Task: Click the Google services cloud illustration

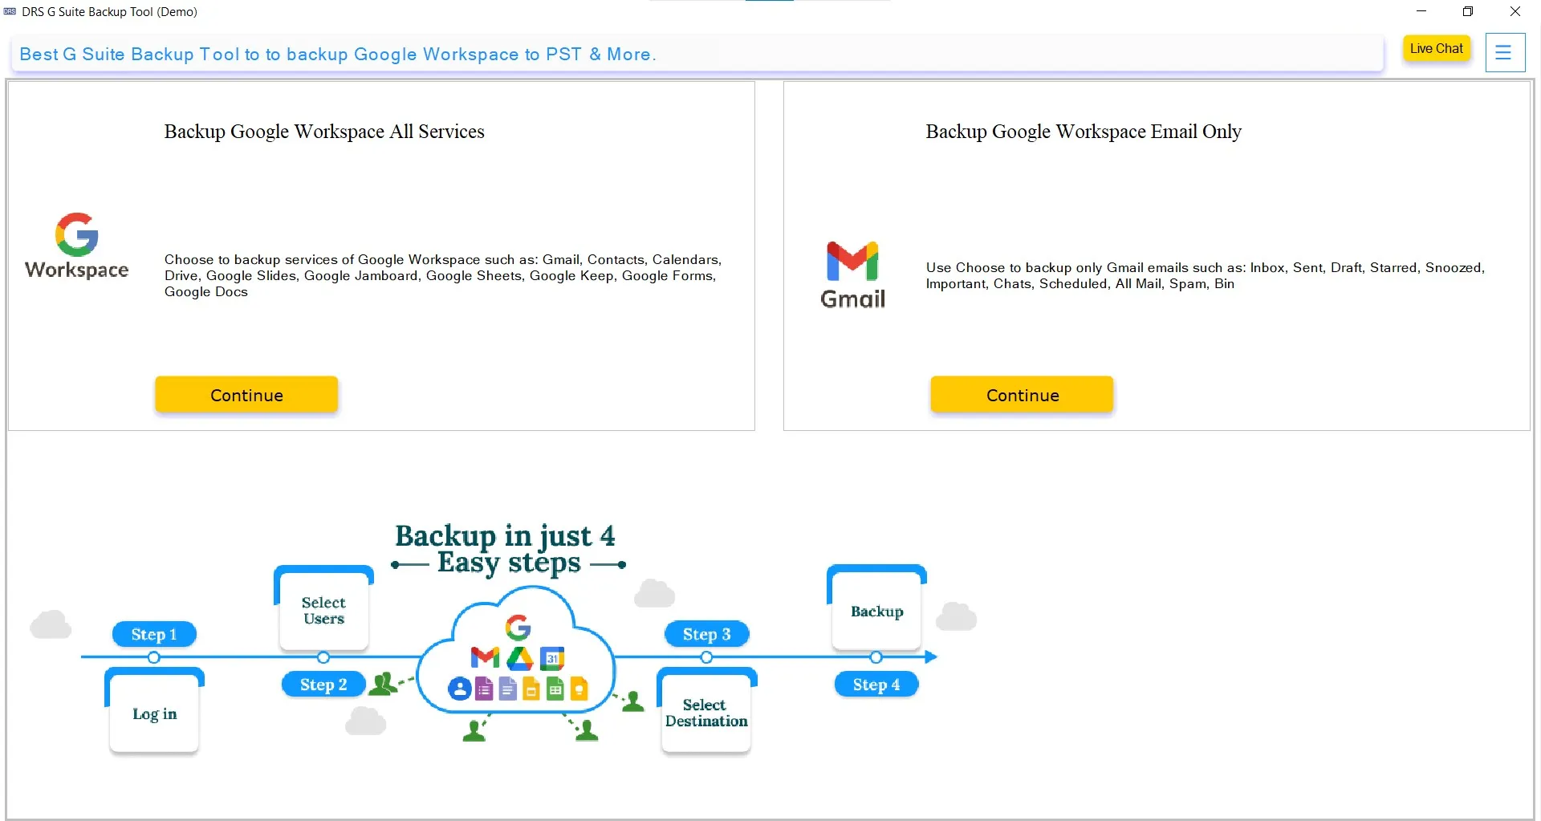Action: click(x=518, y=650)
